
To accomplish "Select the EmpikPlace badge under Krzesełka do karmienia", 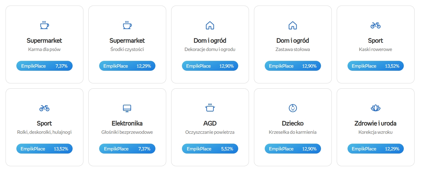I will pyautogui.click(x=293, y=149).
